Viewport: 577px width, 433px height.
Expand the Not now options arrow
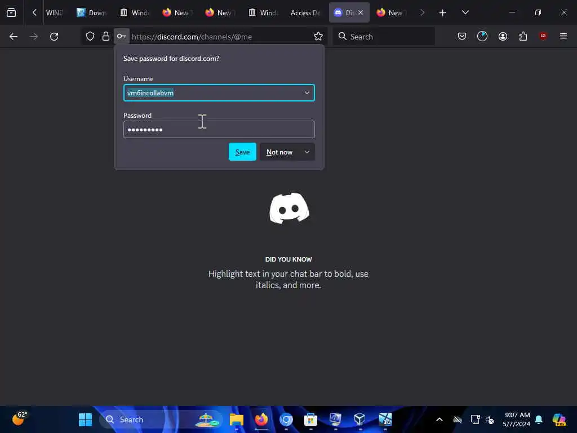click(x=307, y=152)
